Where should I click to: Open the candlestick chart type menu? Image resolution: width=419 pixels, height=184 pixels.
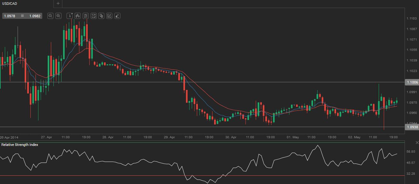pyautogui.click(x=77, y=16)
